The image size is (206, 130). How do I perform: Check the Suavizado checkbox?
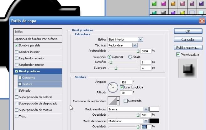125,101
